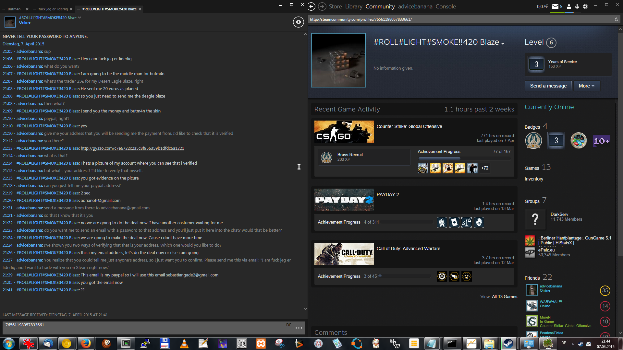Open the Counter-Strike game thumbnail
The image size is (623, 350).
(x=344, y=132)
